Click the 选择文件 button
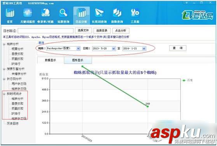Screen dimensions: 217x146 point(83,31)
